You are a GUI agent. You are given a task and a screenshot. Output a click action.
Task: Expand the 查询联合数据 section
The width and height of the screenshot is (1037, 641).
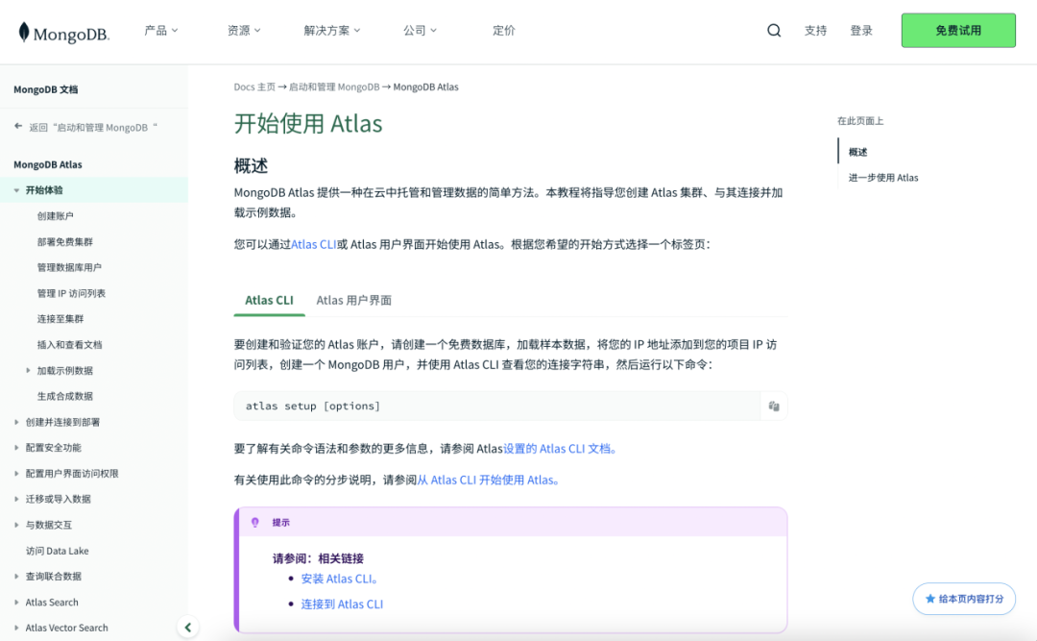tap(16, 576)
